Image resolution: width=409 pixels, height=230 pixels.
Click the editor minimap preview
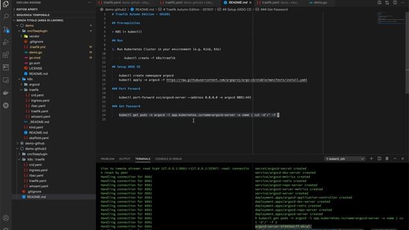click(390, 19)
